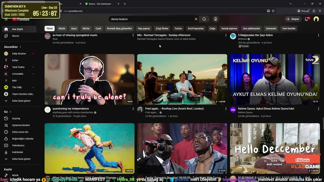The image size is (324, 182).
Task: Select the Rap yapma chip
Action: 144,29
